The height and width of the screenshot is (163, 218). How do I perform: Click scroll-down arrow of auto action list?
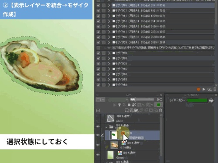216,85
